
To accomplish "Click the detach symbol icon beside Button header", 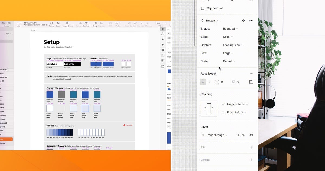I will point(243,20).
